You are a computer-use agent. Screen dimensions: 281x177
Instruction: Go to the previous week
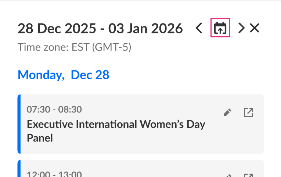point(199,28)
